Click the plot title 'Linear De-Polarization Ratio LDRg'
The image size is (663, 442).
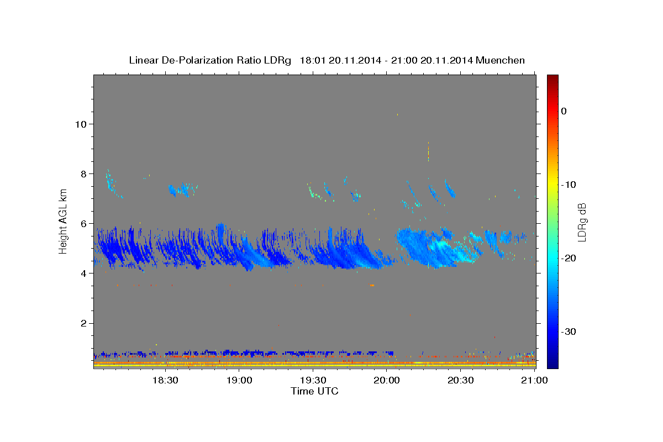tap(210, 60)
